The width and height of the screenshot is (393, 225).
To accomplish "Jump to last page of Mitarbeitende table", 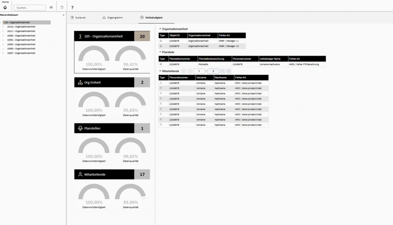I will (229, 71).
